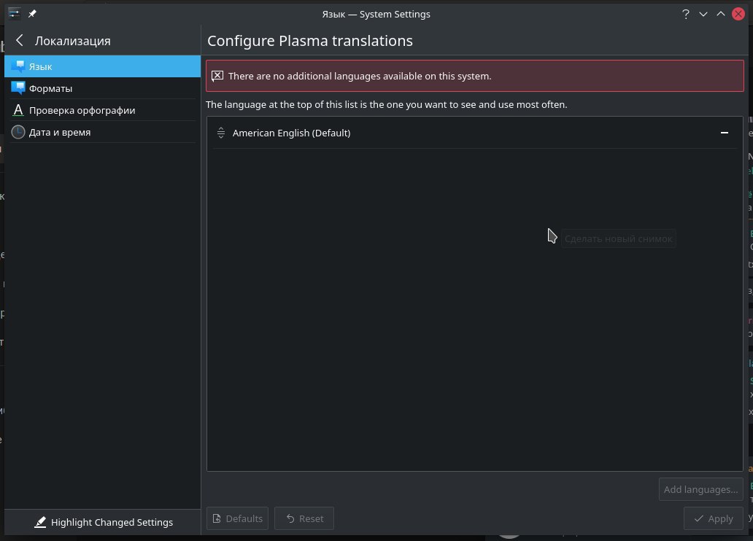Screen dimensions: 753x541
Task: Click the clock icon for date and time
Action: [x=18, y=132]
